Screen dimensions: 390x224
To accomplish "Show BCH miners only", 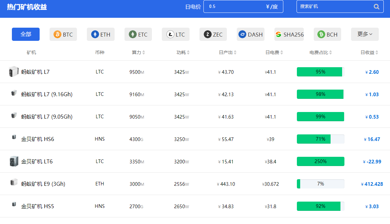I will click(327, 34).
